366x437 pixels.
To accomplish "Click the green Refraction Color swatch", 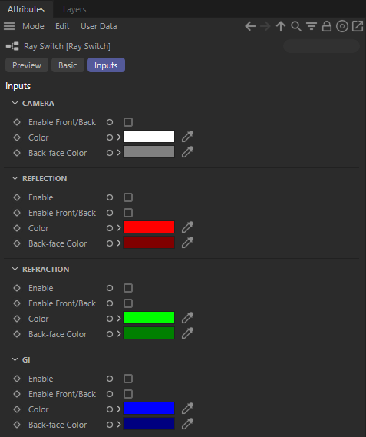I will (149, 317).
